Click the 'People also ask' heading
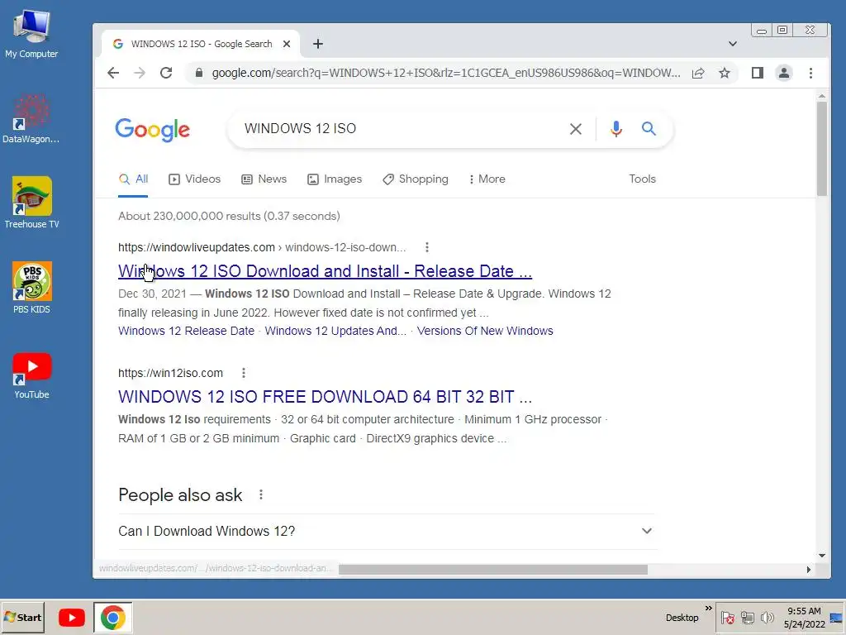The image size is (846, 635). tap(180, 495)
